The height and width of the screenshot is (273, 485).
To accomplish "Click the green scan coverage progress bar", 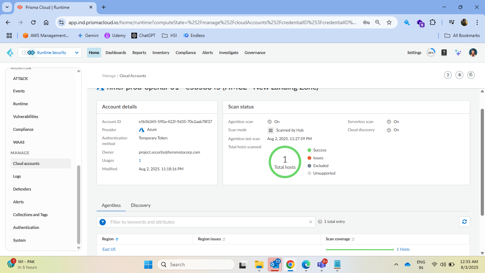I will pos(360,250).
